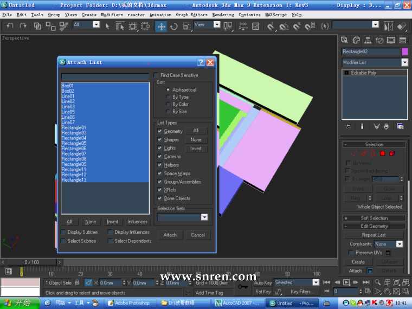Click Invert button below object list
412x309 pixels.
click(x=112, y=222)
